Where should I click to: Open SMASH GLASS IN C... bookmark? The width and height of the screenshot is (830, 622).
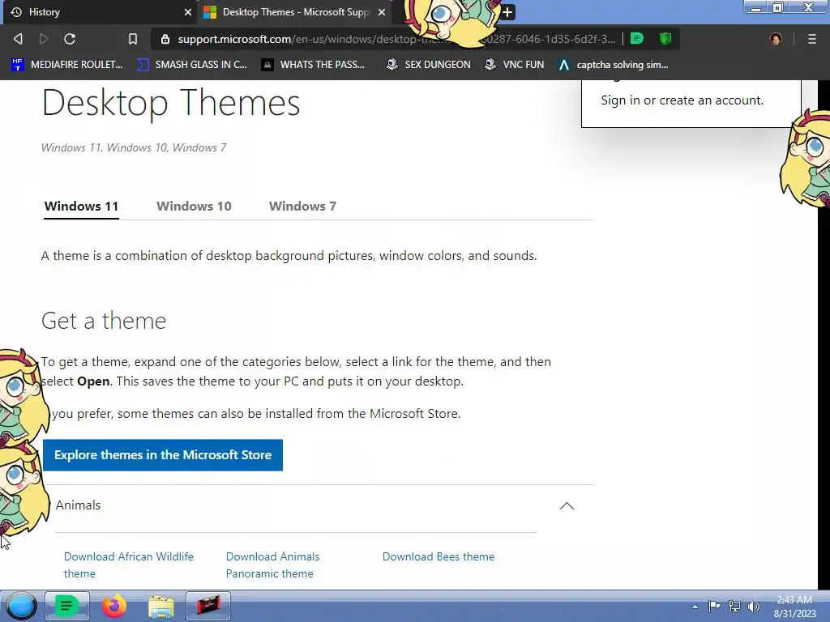pos(191,65)
